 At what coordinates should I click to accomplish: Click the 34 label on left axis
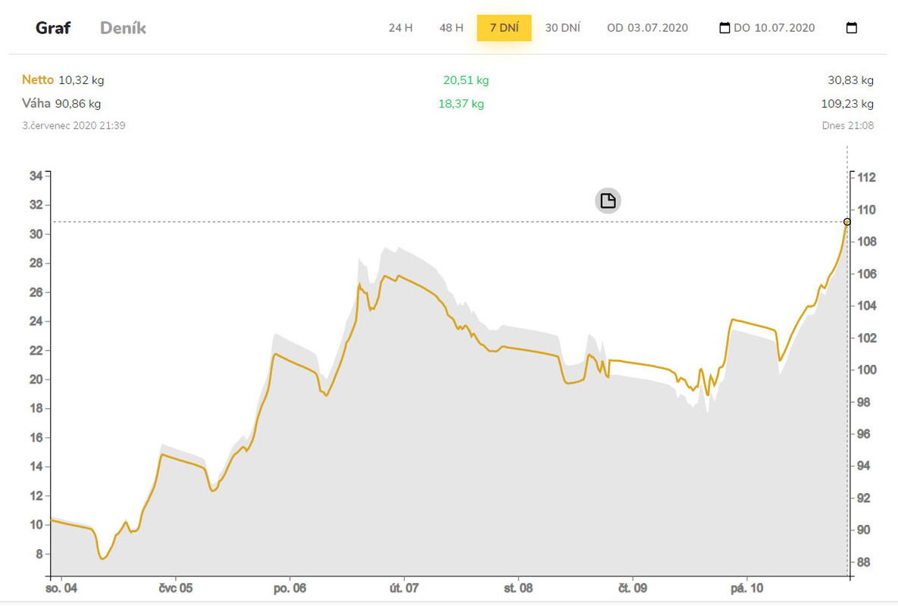tap(36, 176)
